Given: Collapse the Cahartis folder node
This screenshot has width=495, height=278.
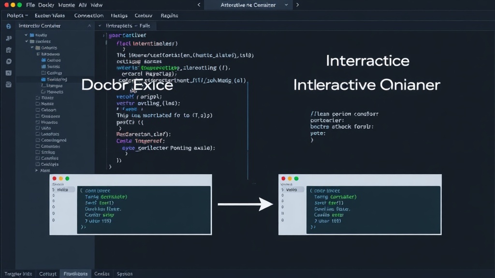Looking at the screenshot, I should tap(32, 48).
